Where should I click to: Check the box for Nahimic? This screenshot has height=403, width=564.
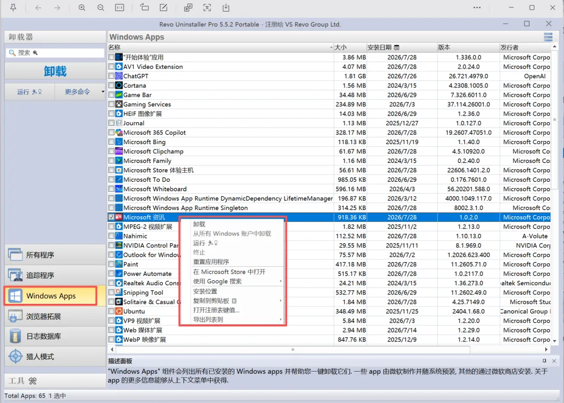pyautogui.click(x=111, y=236)
